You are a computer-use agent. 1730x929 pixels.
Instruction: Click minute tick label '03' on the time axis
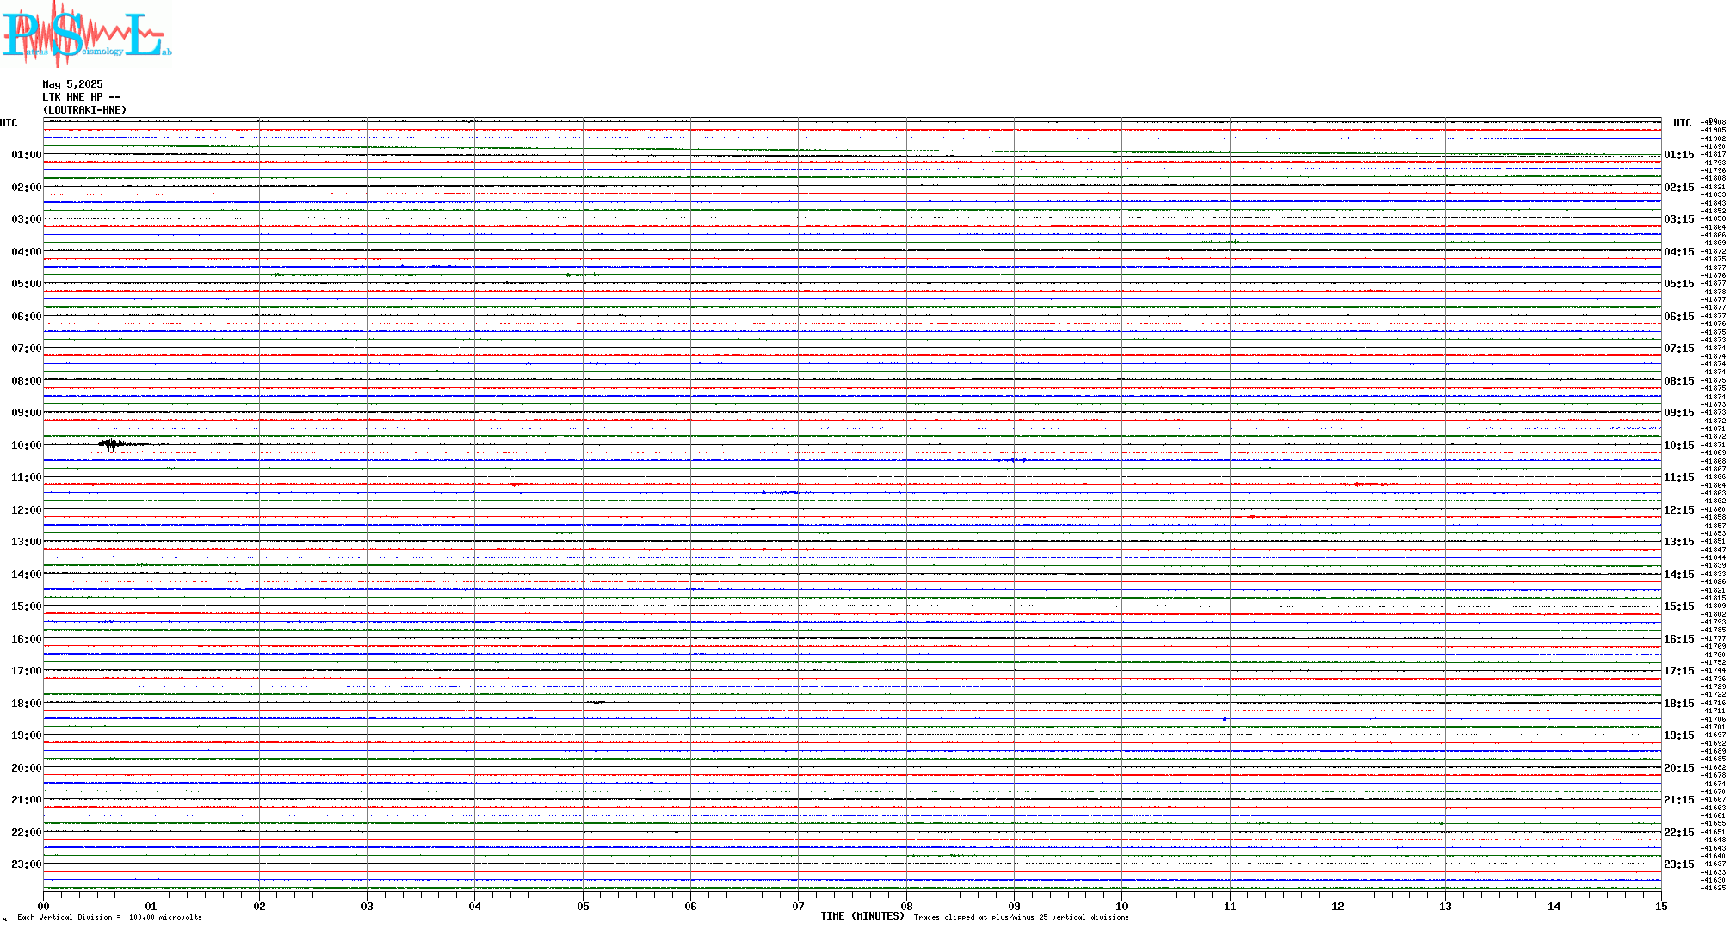(367, 906)
